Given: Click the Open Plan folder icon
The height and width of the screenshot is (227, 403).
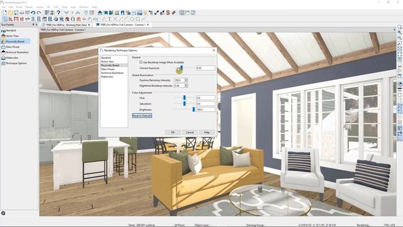Looking at the screenshot, I should point(10,13).
